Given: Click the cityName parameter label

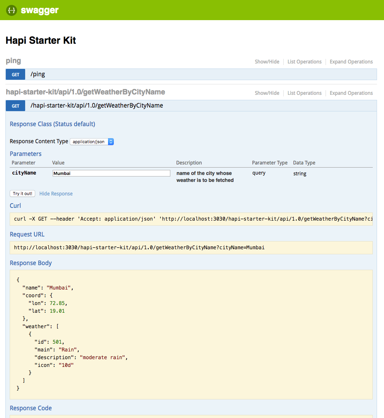Looking at the screenshot, I should (24, 173).
